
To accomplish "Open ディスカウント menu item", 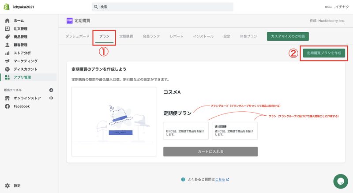I will pos(26,69).
